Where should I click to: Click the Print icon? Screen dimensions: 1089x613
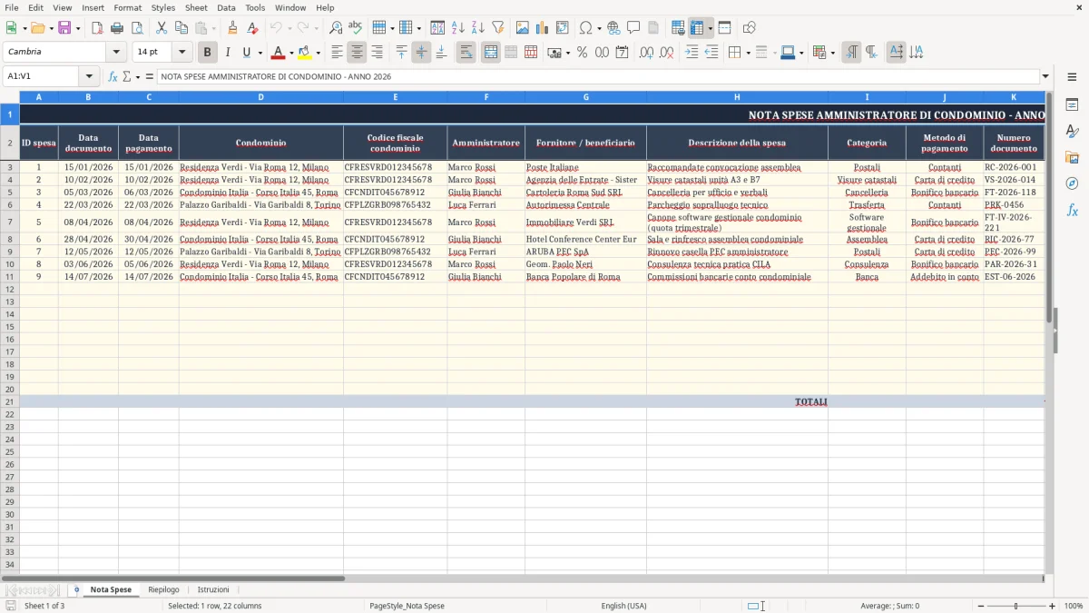[117, 28]
